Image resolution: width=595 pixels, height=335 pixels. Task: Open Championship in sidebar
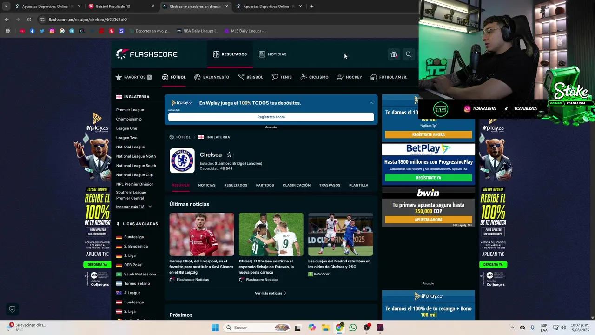tap(129, 119)
